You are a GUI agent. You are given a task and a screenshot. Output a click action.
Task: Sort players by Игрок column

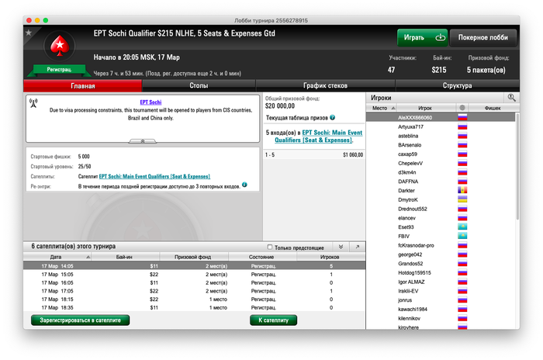pos(425,108)
